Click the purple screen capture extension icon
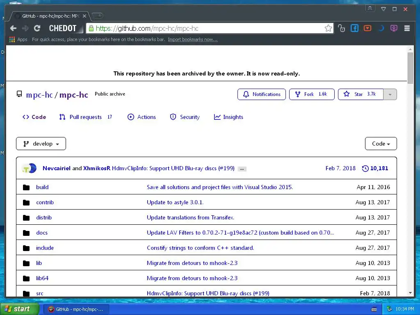 tap(394, 28)
